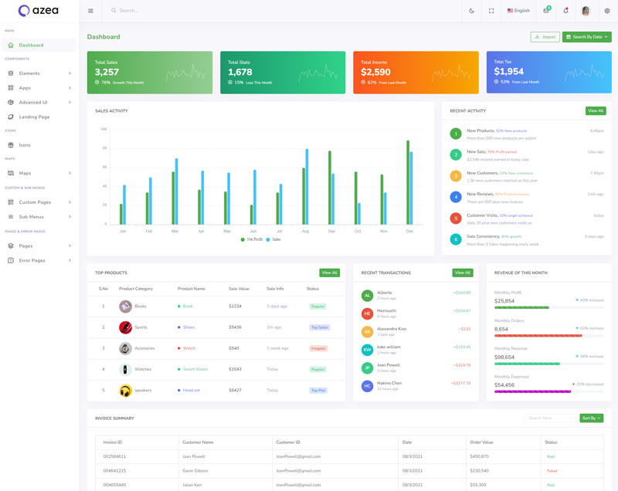Click the Import button
The height and width of the screenshot is (491, 618).
point(545,37)
